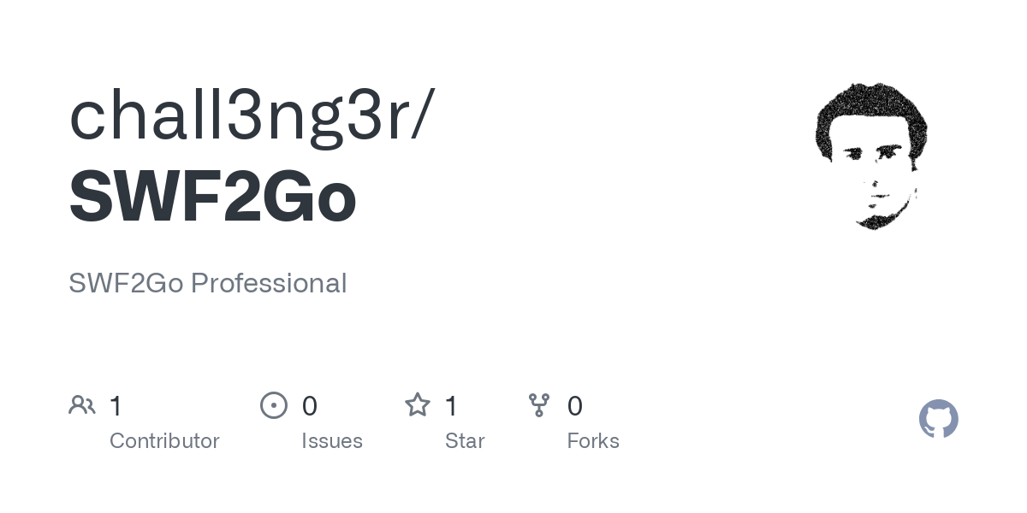Click the GitHub Octocat logo
The image size is (1027, 513).
pyautogui.click(x=938, y=419)
